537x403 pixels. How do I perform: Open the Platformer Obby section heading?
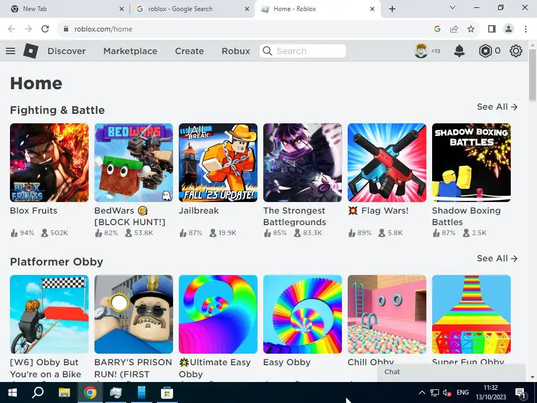[57, 262]
